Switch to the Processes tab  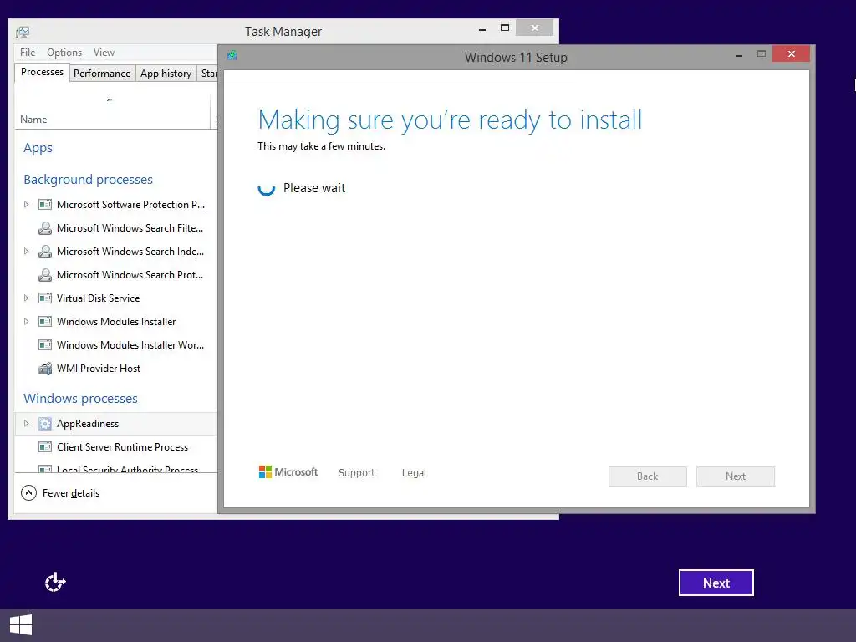[42, 72]
